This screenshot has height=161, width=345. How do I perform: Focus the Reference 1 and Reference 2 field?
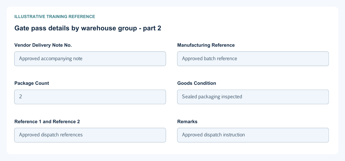(x=90, y=135)
